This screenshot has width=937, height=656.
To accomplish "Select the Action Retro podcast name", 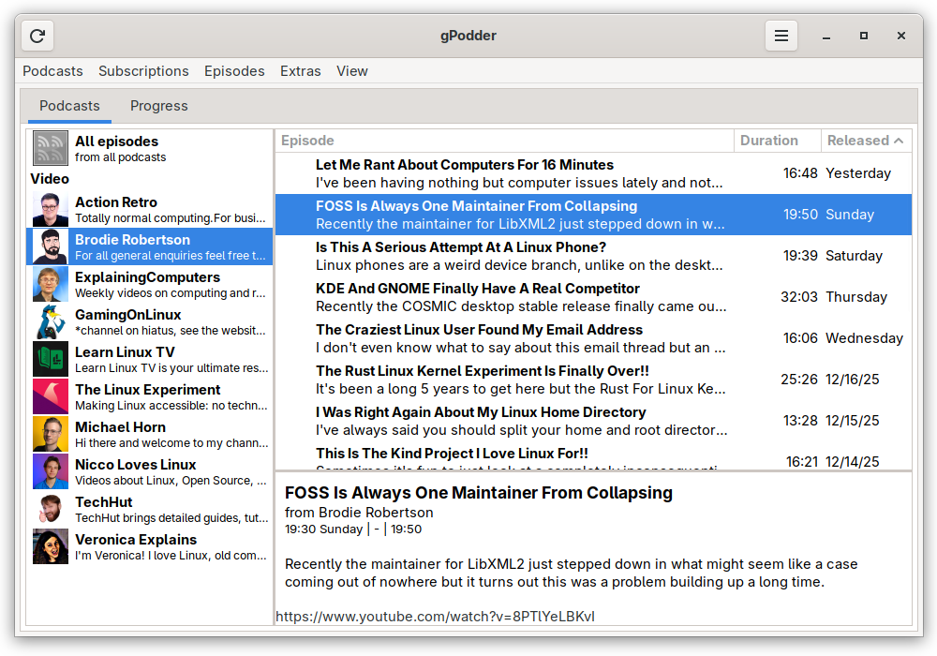I will pyautogui.click(x=116, y=201).
